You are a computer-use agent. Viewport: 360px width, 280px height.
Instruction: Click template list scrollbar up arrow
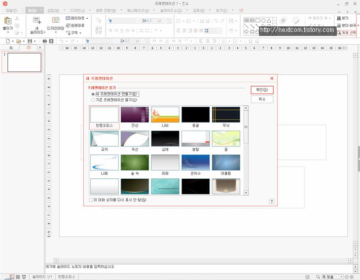(246, 108)
